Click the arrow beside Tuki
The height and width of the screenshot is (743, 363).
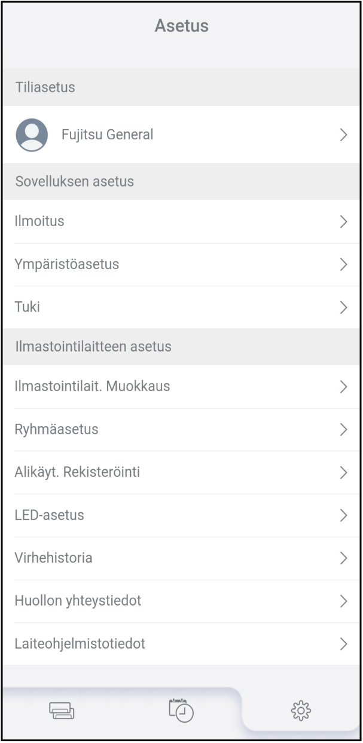[343, 308]
